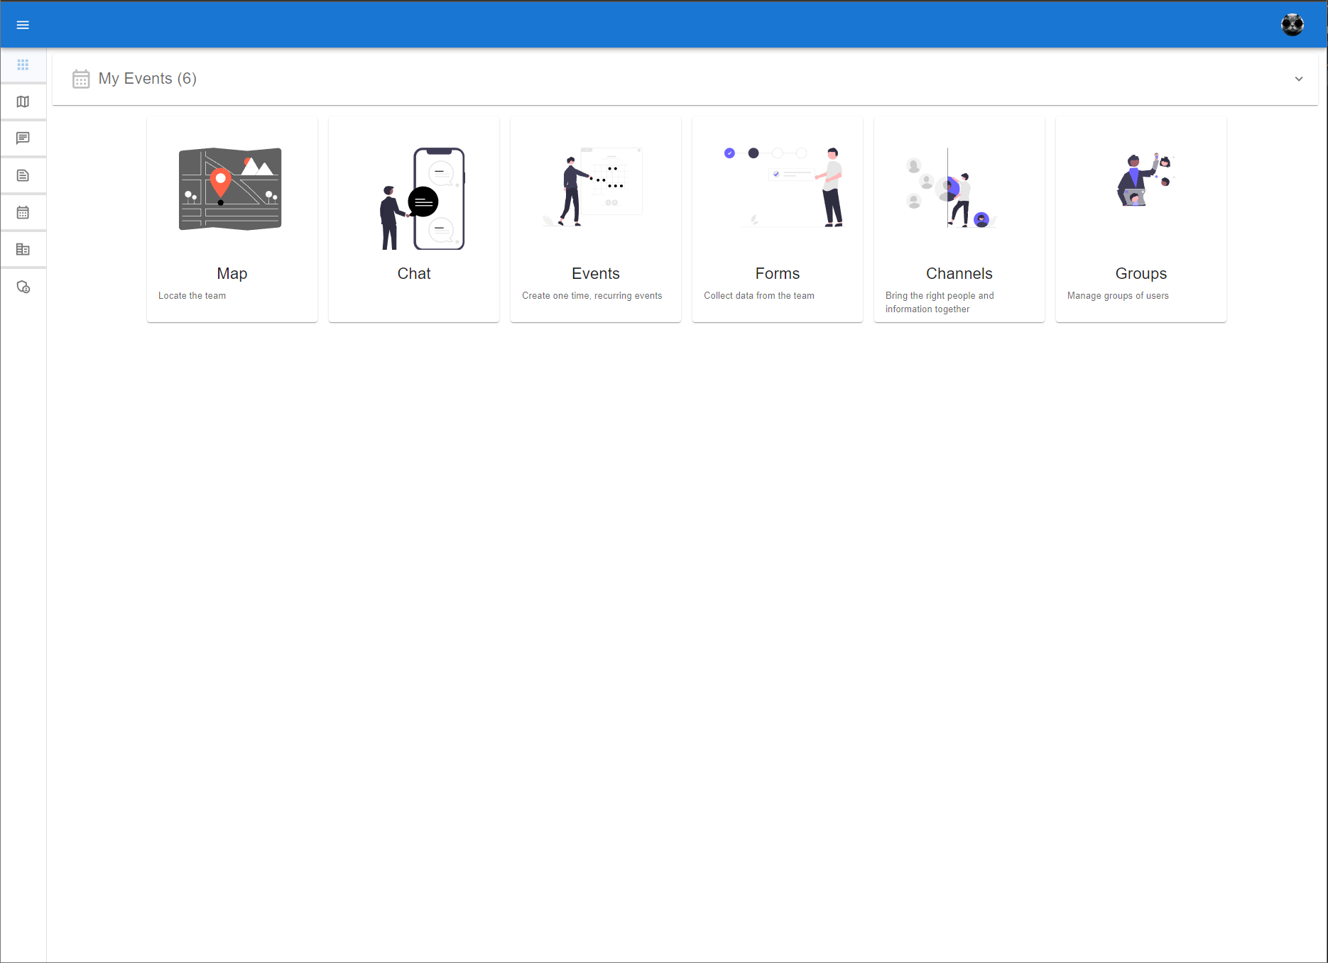
Task: Open the admin shield icon in sidebar
Action: 23,287
